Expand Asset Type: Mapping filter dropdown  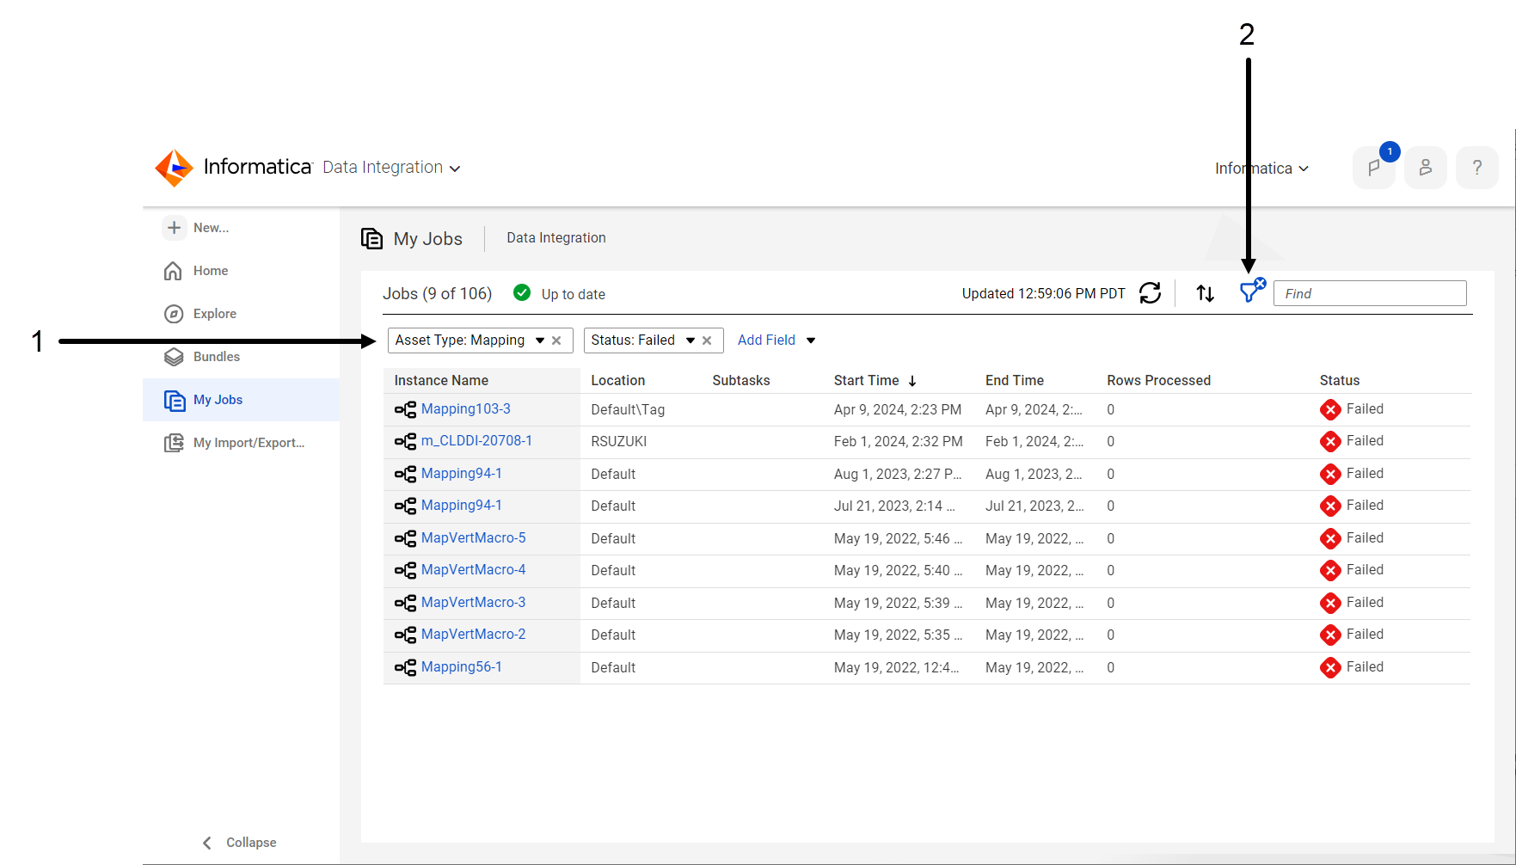coord(540,340)
